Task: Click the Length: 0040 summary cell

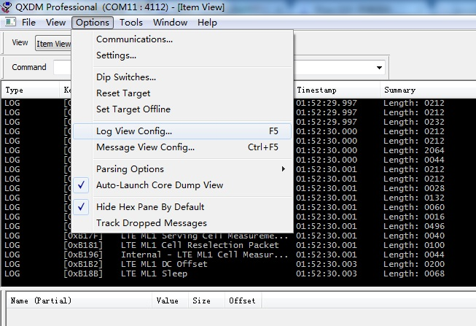Action: 414,236
